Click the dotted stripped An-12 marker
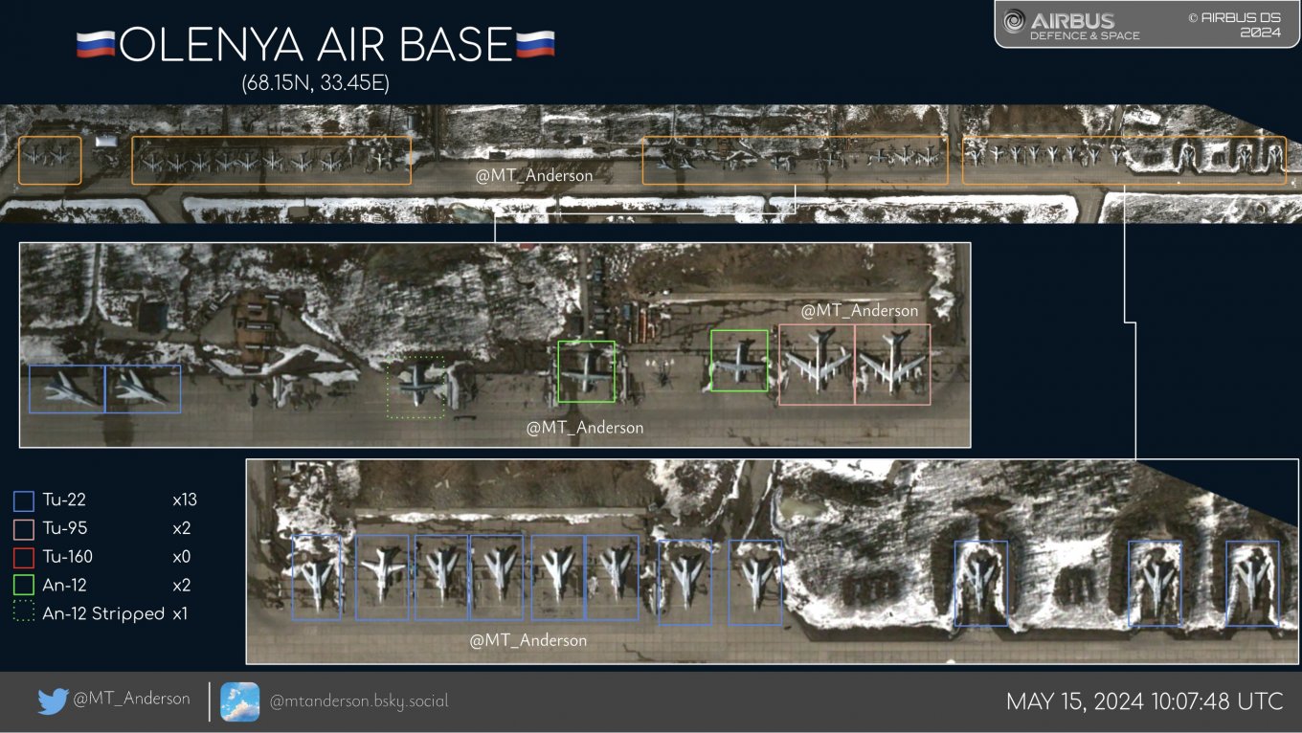 point(416,389)
